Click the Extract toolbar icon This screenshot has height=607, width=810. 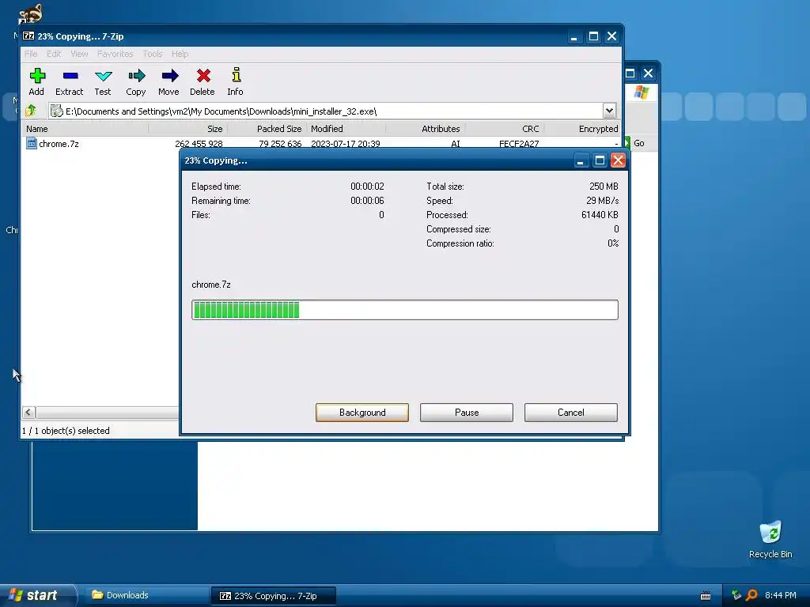(70, 77)
